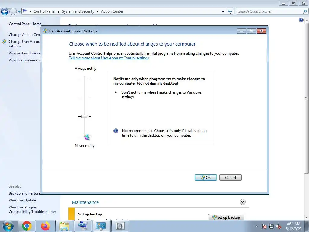Click the search magnifier icon
The width and height of the screenshot is (309, 232).
pyautogui.click(x=305, y=12)
